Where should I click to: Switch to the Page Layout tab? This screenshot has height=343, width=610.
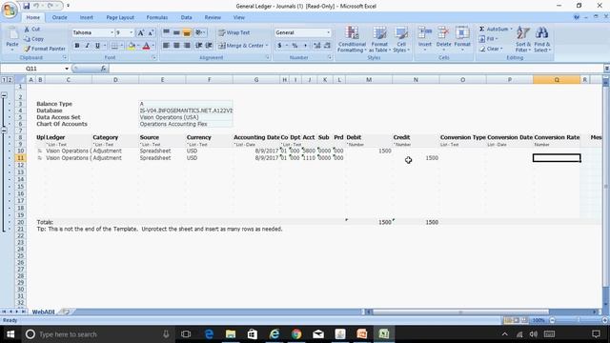120,17
